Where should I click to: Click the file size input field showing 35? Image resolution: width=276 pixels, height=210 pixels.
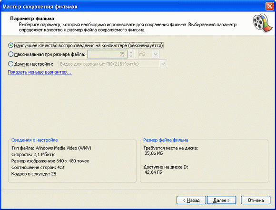[x=108, y=54]
